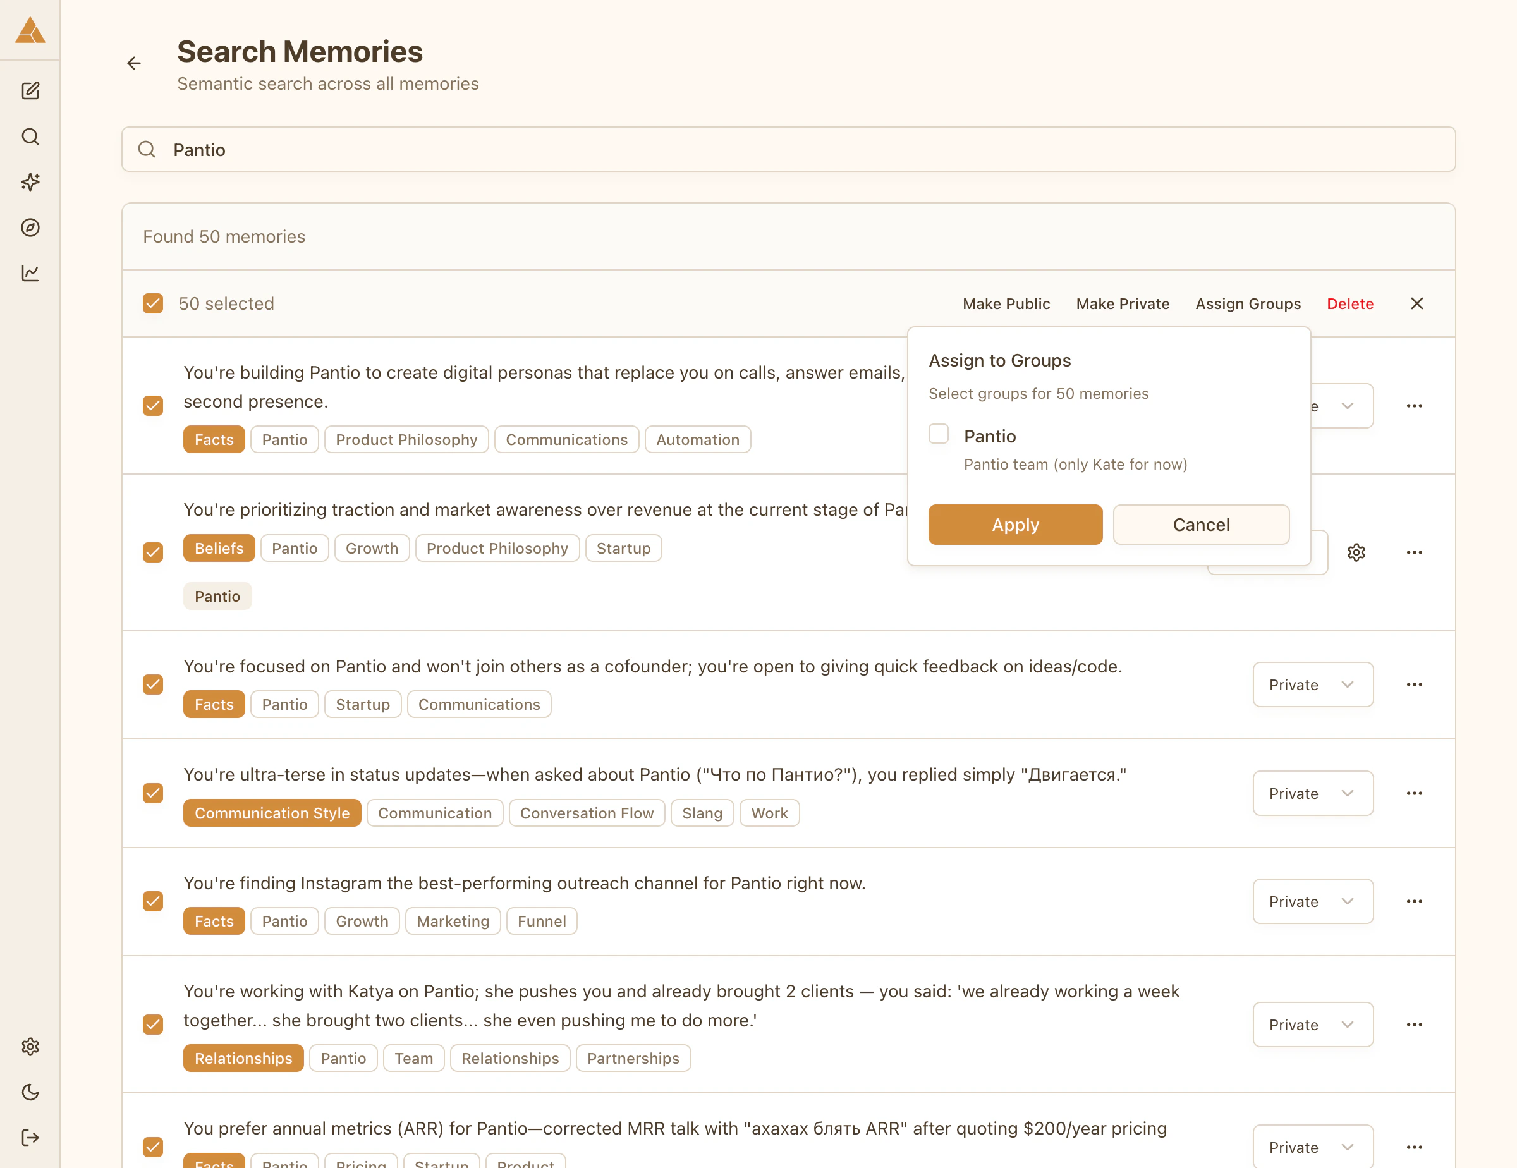Deselect the Katya relationship memory checkbox
Screen dimensions: 1517x1168
click(x=153, y=1025)
